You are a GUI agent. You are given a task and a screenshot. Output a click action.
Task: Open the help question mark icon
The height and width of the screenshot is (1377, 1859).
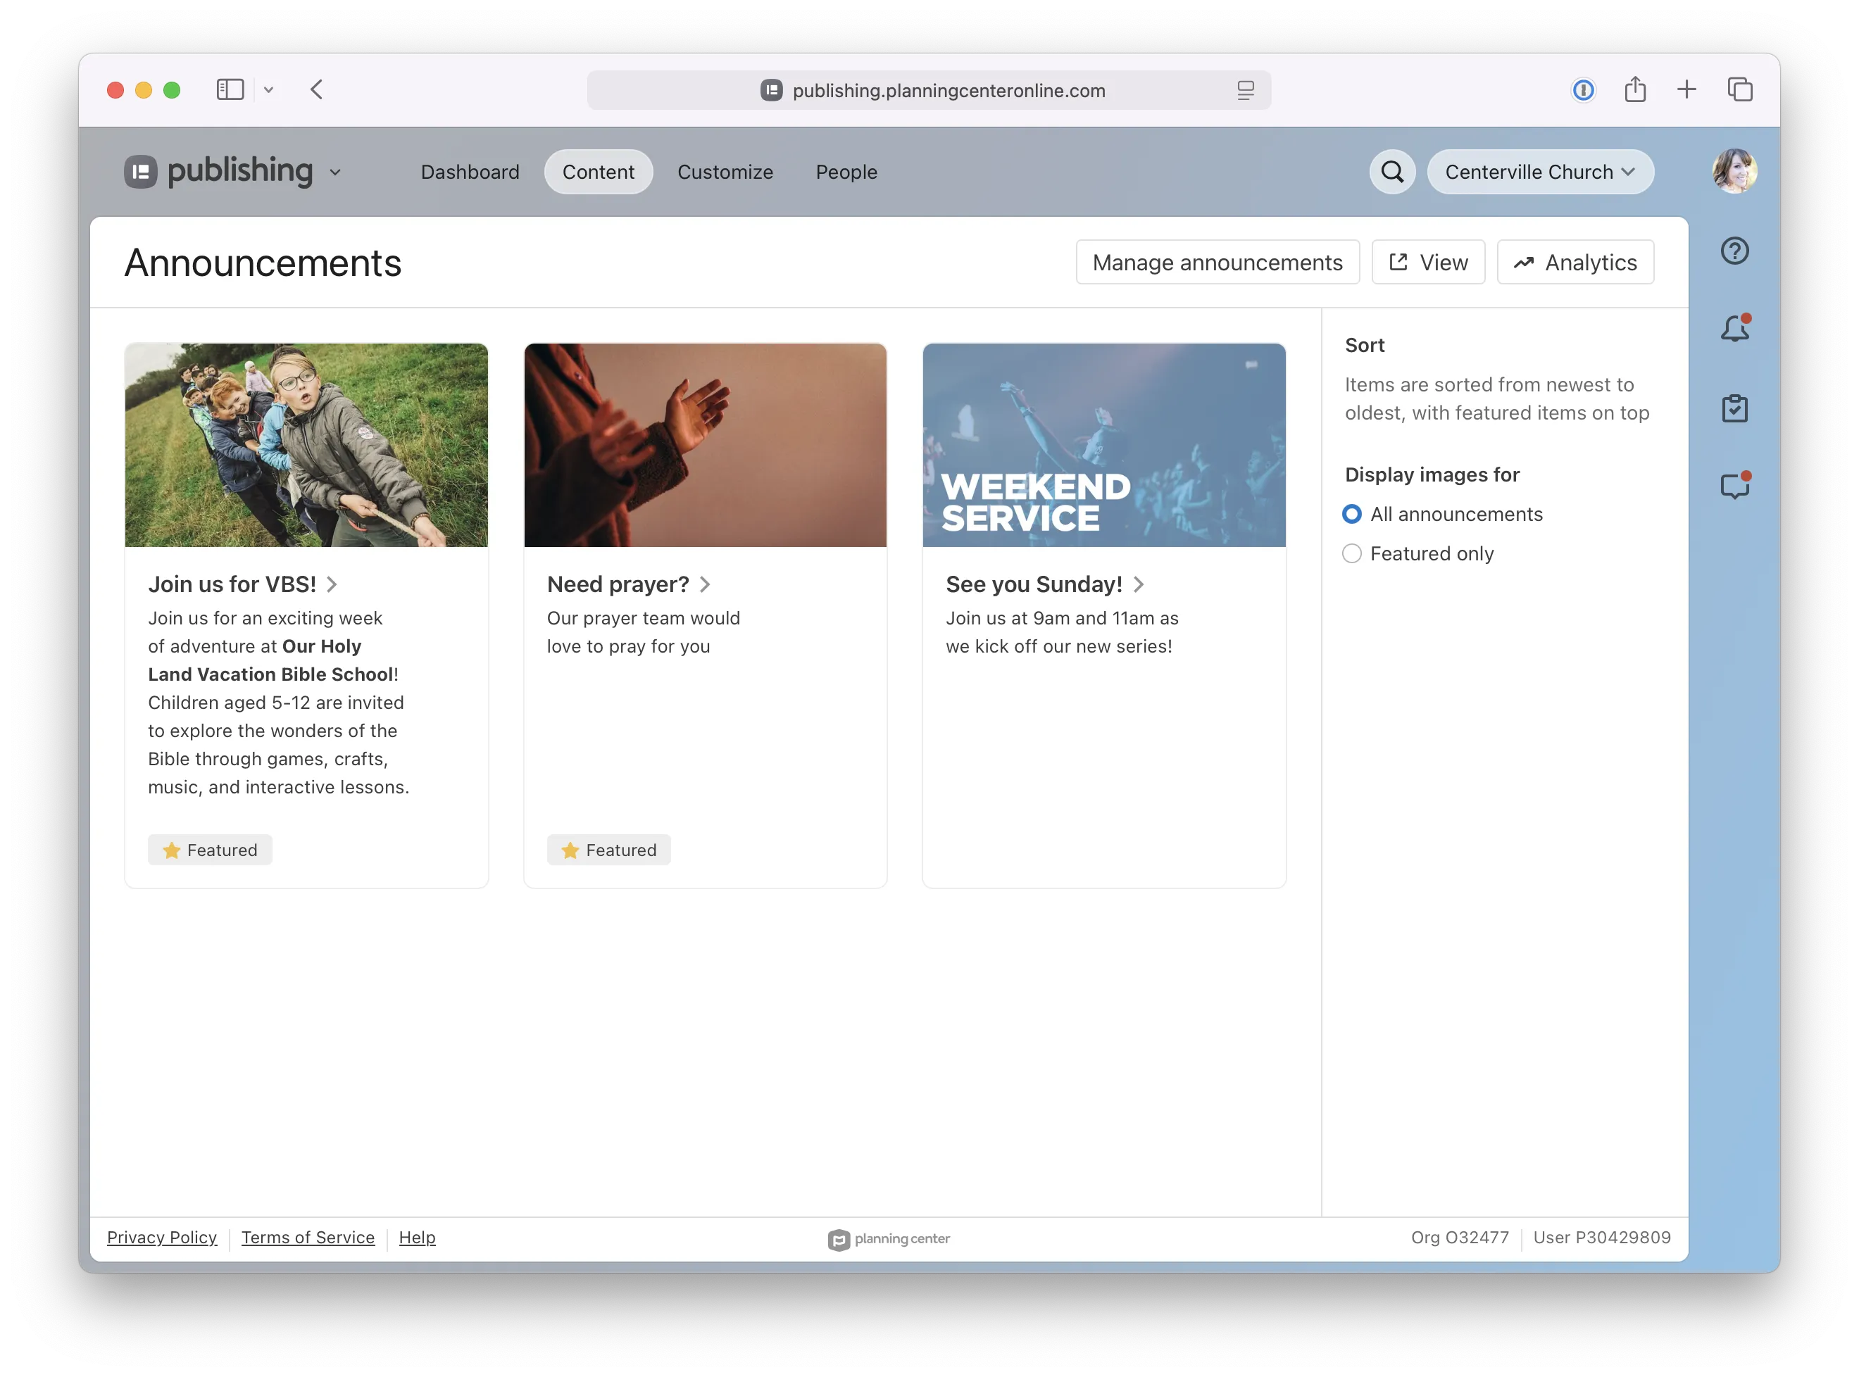pyautogui.click(x=1734, y=251)
